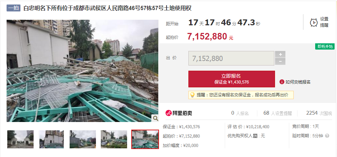This screenshot has width=337, height=157.
Task: Click the 一拍 auction round tag
Action: coord(13,8)
